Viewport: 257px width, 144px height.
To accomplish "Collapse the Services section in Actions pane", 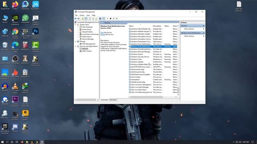I will coord(204,26).
